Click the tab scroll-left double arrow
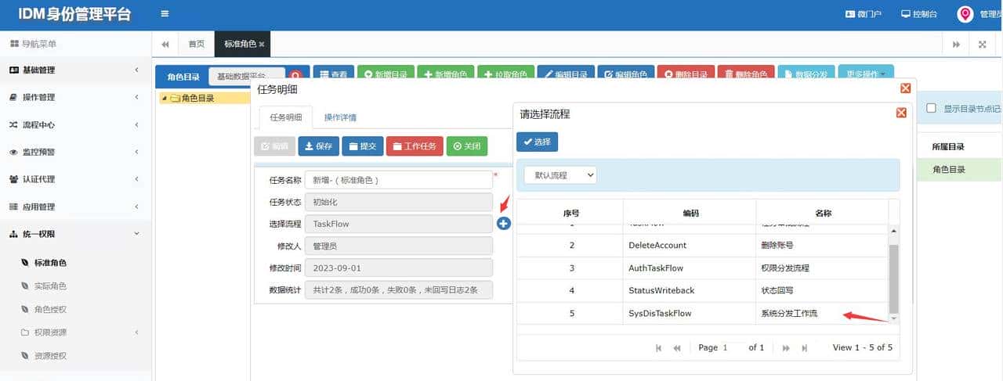The width and height of the screenshot is (1003, 381). [165, 45]
